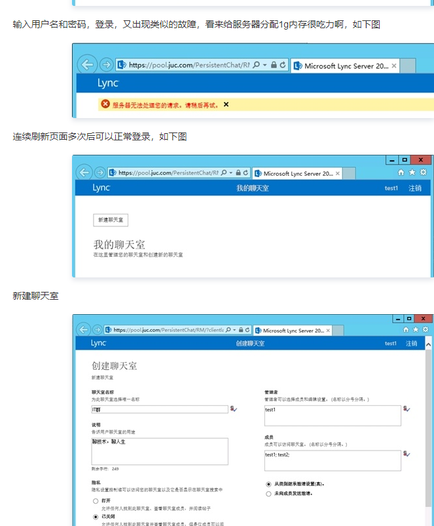Open Home icon in 创建聊天室 window
The height and width of the screenshot is (526, 434).
click(406, 329)
